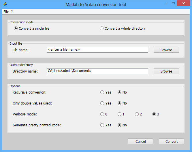The image size is (192, 152).
Task: Set Recursive conversion to Yes
Action: pyautogui.click(x=106, y=92)
